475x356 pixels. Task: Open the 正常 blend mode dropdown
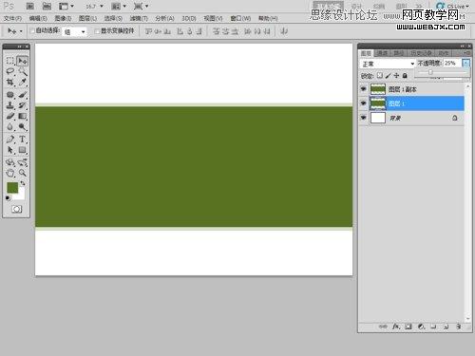point(388,64)
